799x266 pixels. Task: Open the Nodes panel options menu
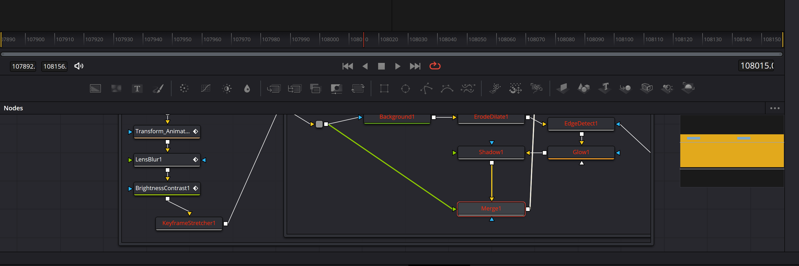click(x=774, y=108)
